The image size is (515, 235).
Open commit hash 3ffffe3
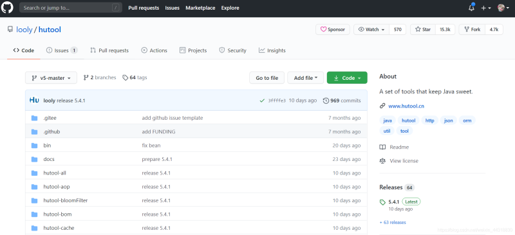click(277, 100)
